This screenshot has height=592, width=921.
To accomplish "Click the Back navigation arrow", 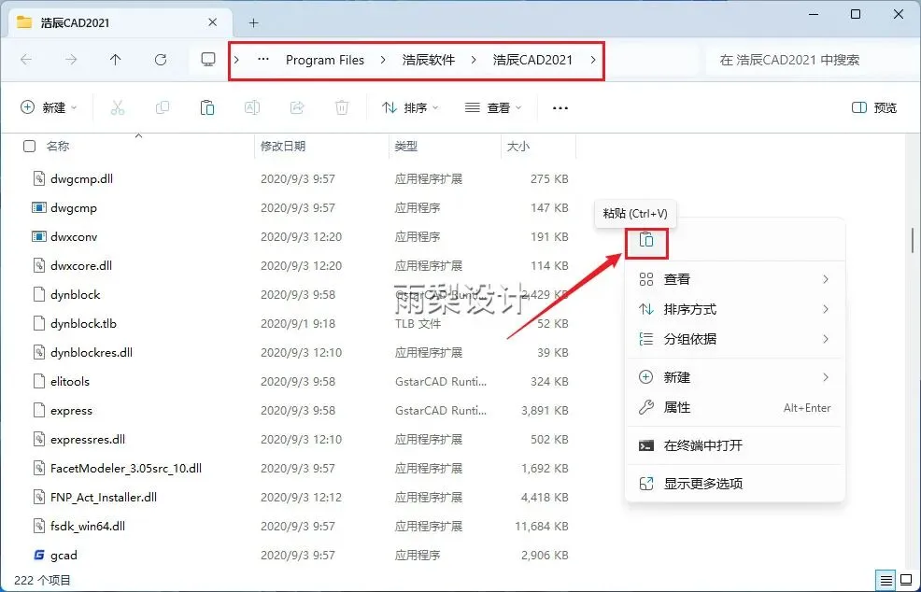I will [26, 60].
